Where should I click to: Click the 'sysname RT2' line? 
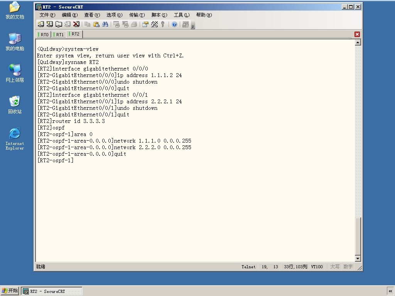(x=68, y=62)
